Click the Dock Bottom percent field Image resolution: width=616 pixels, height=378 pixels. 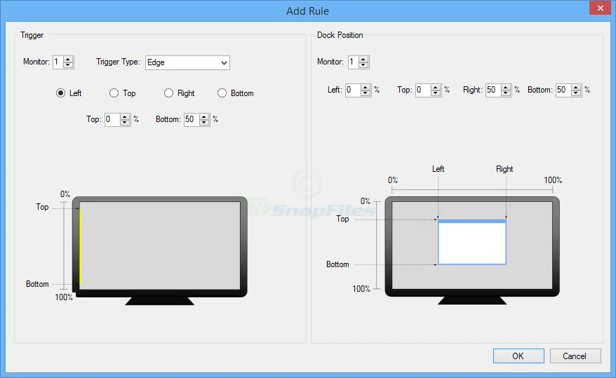(563, 90)
